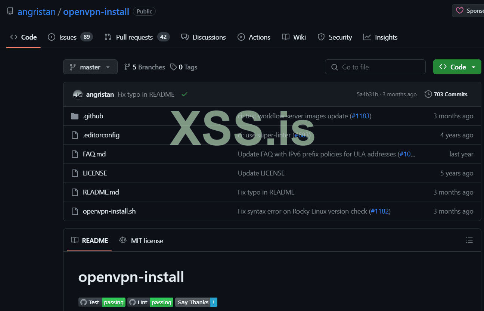Switch to the Pull requests tab
This screenshot has width=484, height=311.
137,37
